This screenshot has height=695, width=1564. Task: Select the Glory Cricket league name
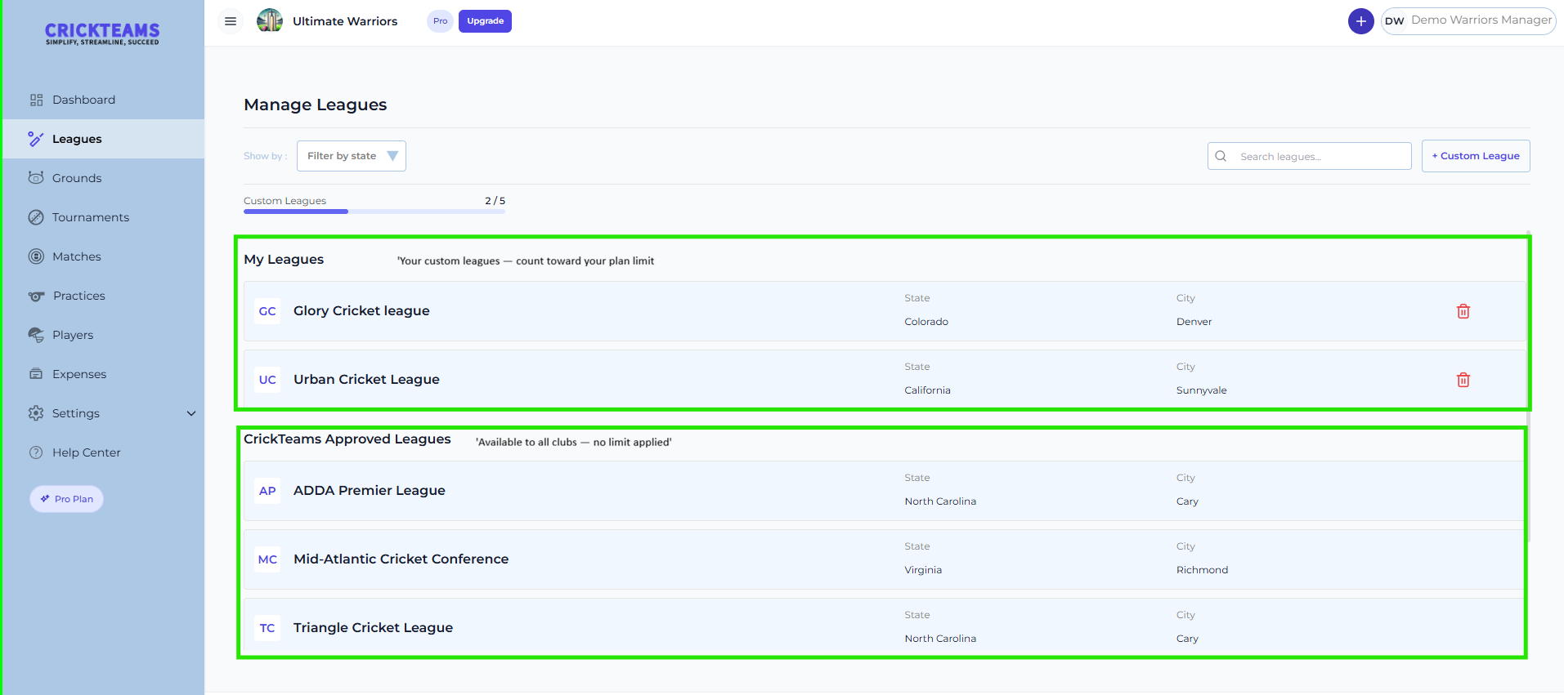[x=361, y=311]
